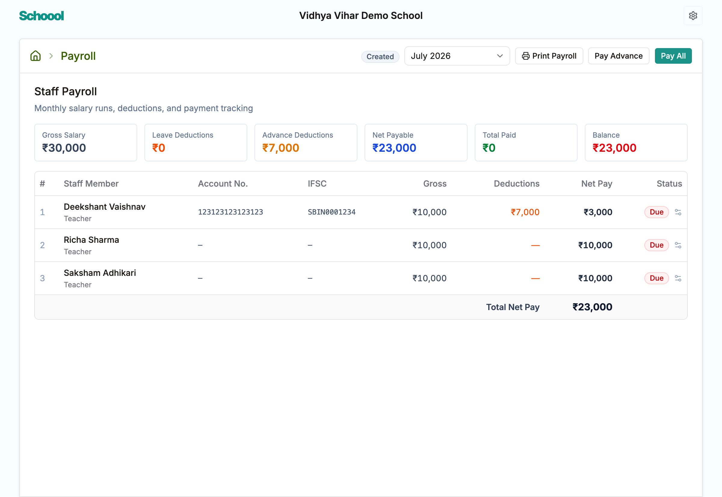Open the settings gear icon
This screenshot has width=722, height=497.
point(693,16)
